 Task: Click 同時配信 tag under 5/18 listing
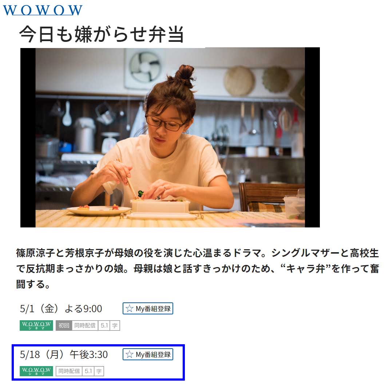tap(69, 371)
